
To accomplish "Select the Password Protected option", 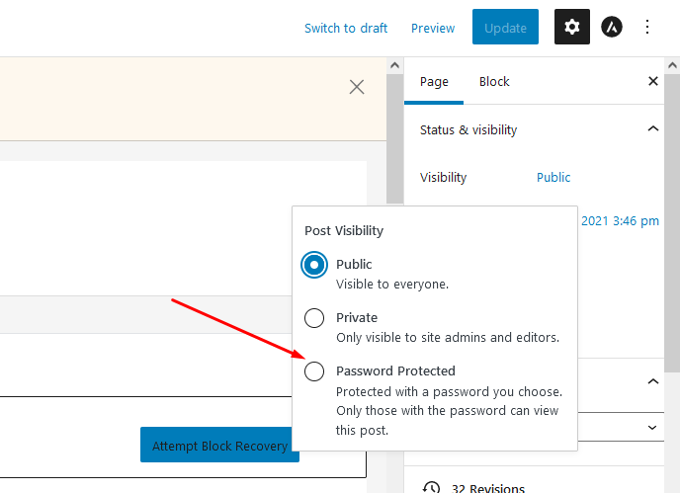I will [x=314, y=371].
